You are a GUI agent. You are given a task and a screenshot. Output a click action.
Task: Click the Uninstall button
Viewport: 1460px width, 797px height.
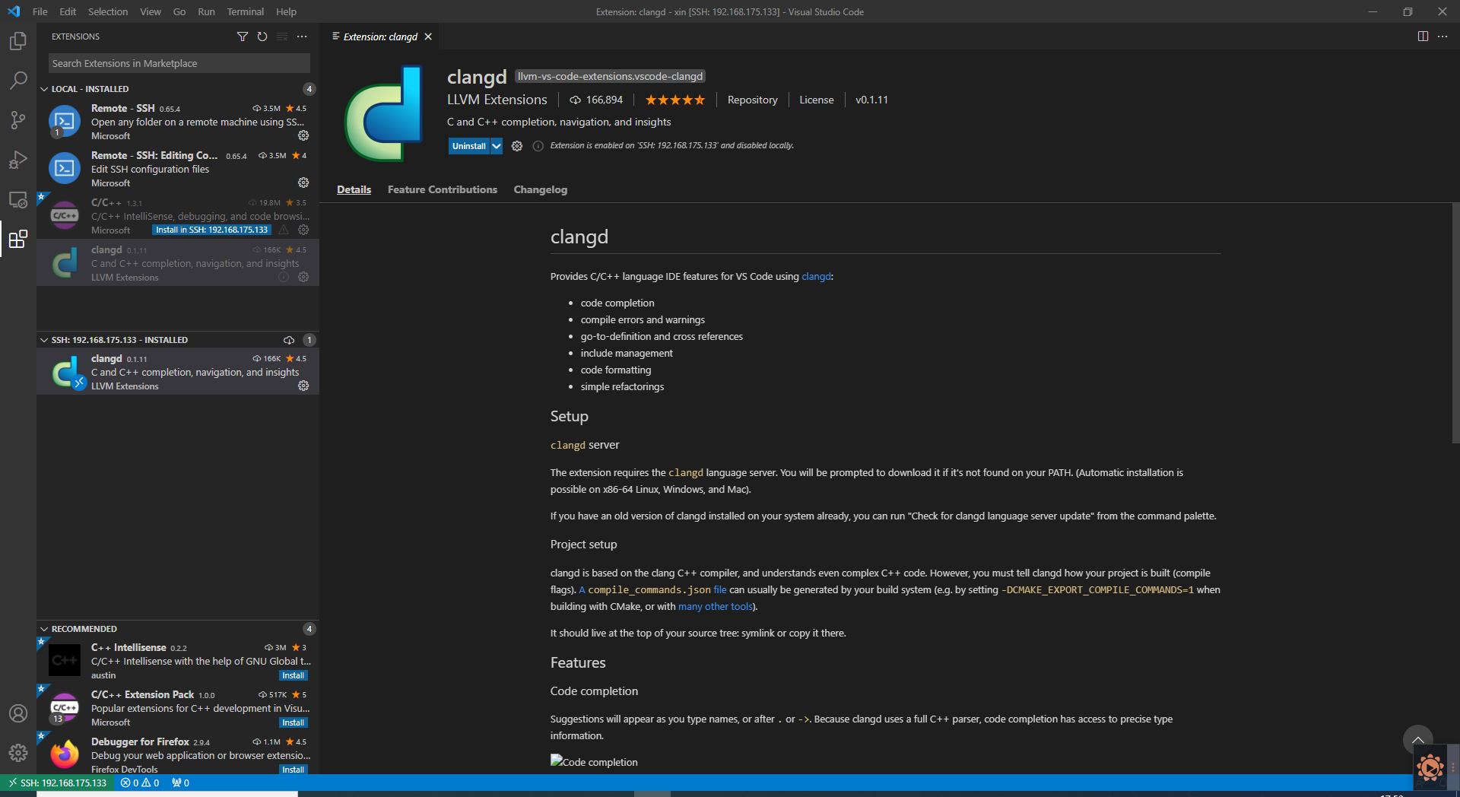pyautogui.click(x=468, y=146)
